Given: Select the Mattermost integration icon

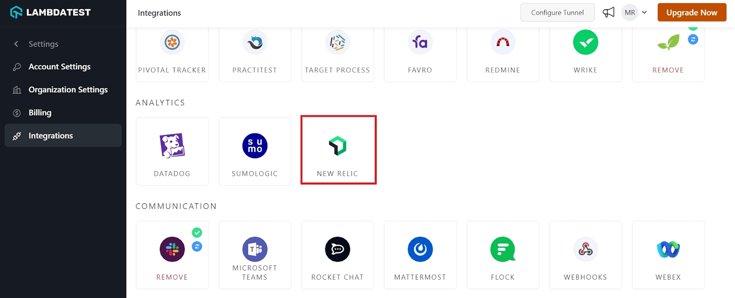Looking at the screenshot, I should 420,249.
